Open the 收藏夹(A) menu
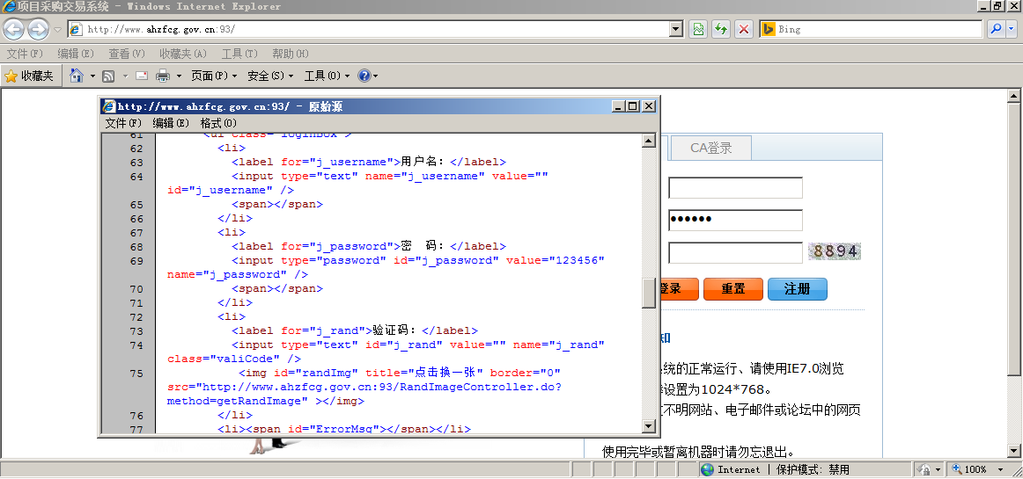The height and width of the screenshot is (479, 1023). [x=183, y=54]
